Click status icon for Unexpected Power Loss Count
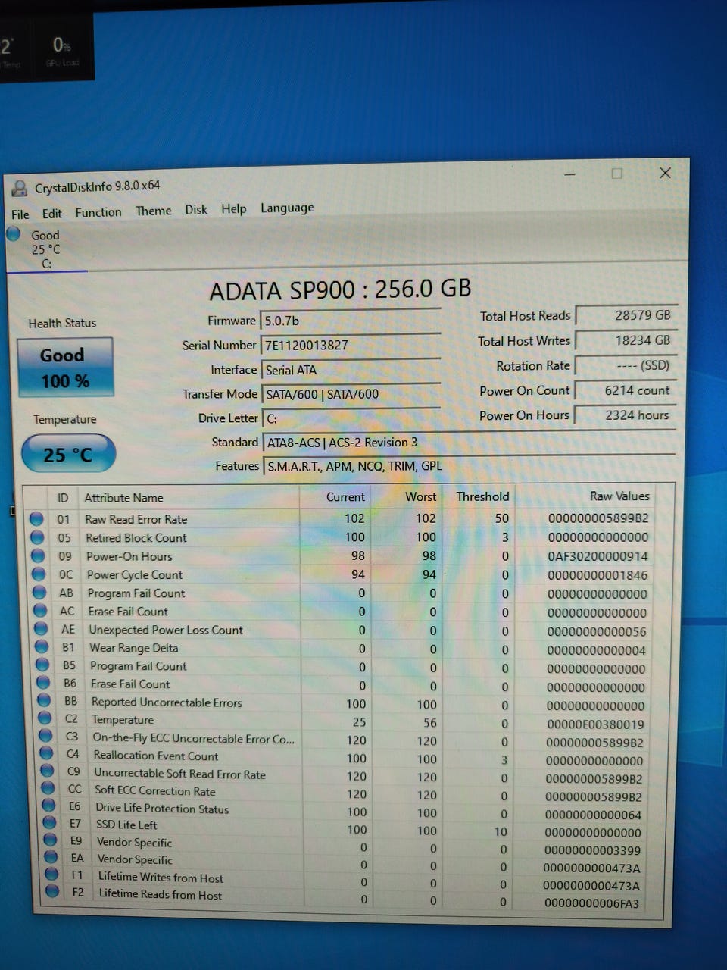 (x=41, y=629)
